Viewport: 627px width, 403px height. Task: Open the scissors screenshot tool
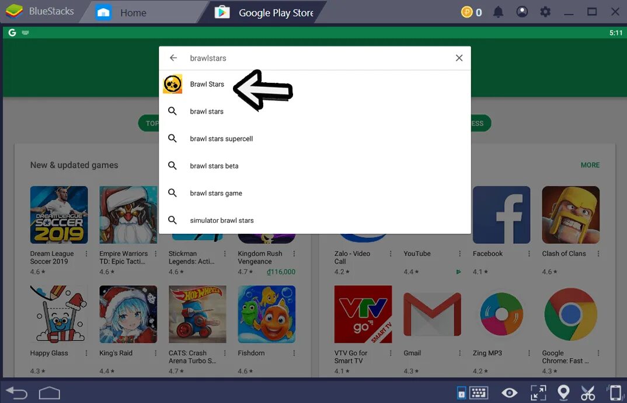588,393
